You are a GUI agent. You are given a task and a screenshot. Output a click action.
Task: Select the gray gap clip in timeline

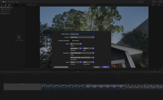pos(22,87)
